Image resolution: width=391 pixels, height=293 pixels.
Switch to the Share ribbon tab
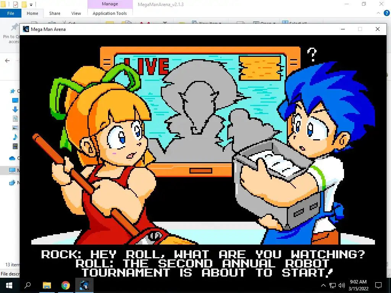(x=55, y=13)
